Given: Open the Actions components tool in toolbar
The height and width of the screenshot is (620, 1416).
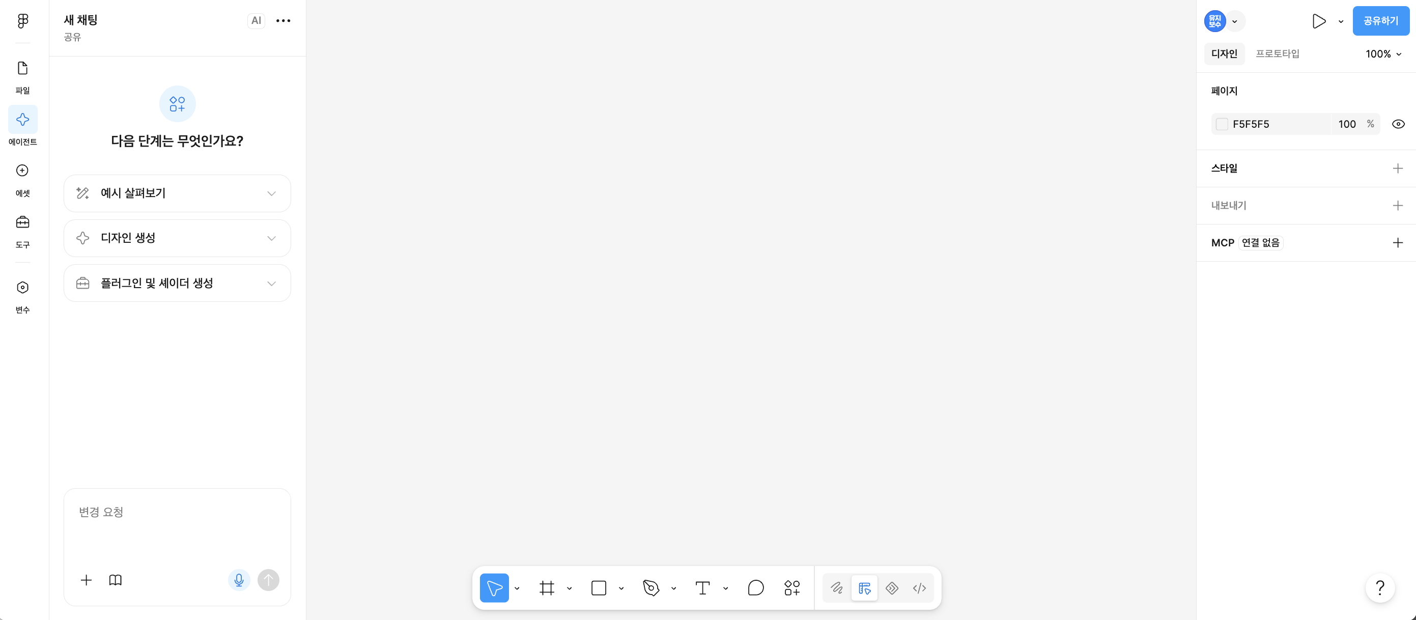Looking at the screenshot, I should pyautogui.click(x=792, y=588).
